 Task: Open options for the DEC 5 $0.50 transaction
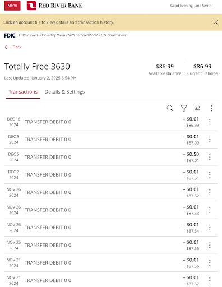click(210, 157)
